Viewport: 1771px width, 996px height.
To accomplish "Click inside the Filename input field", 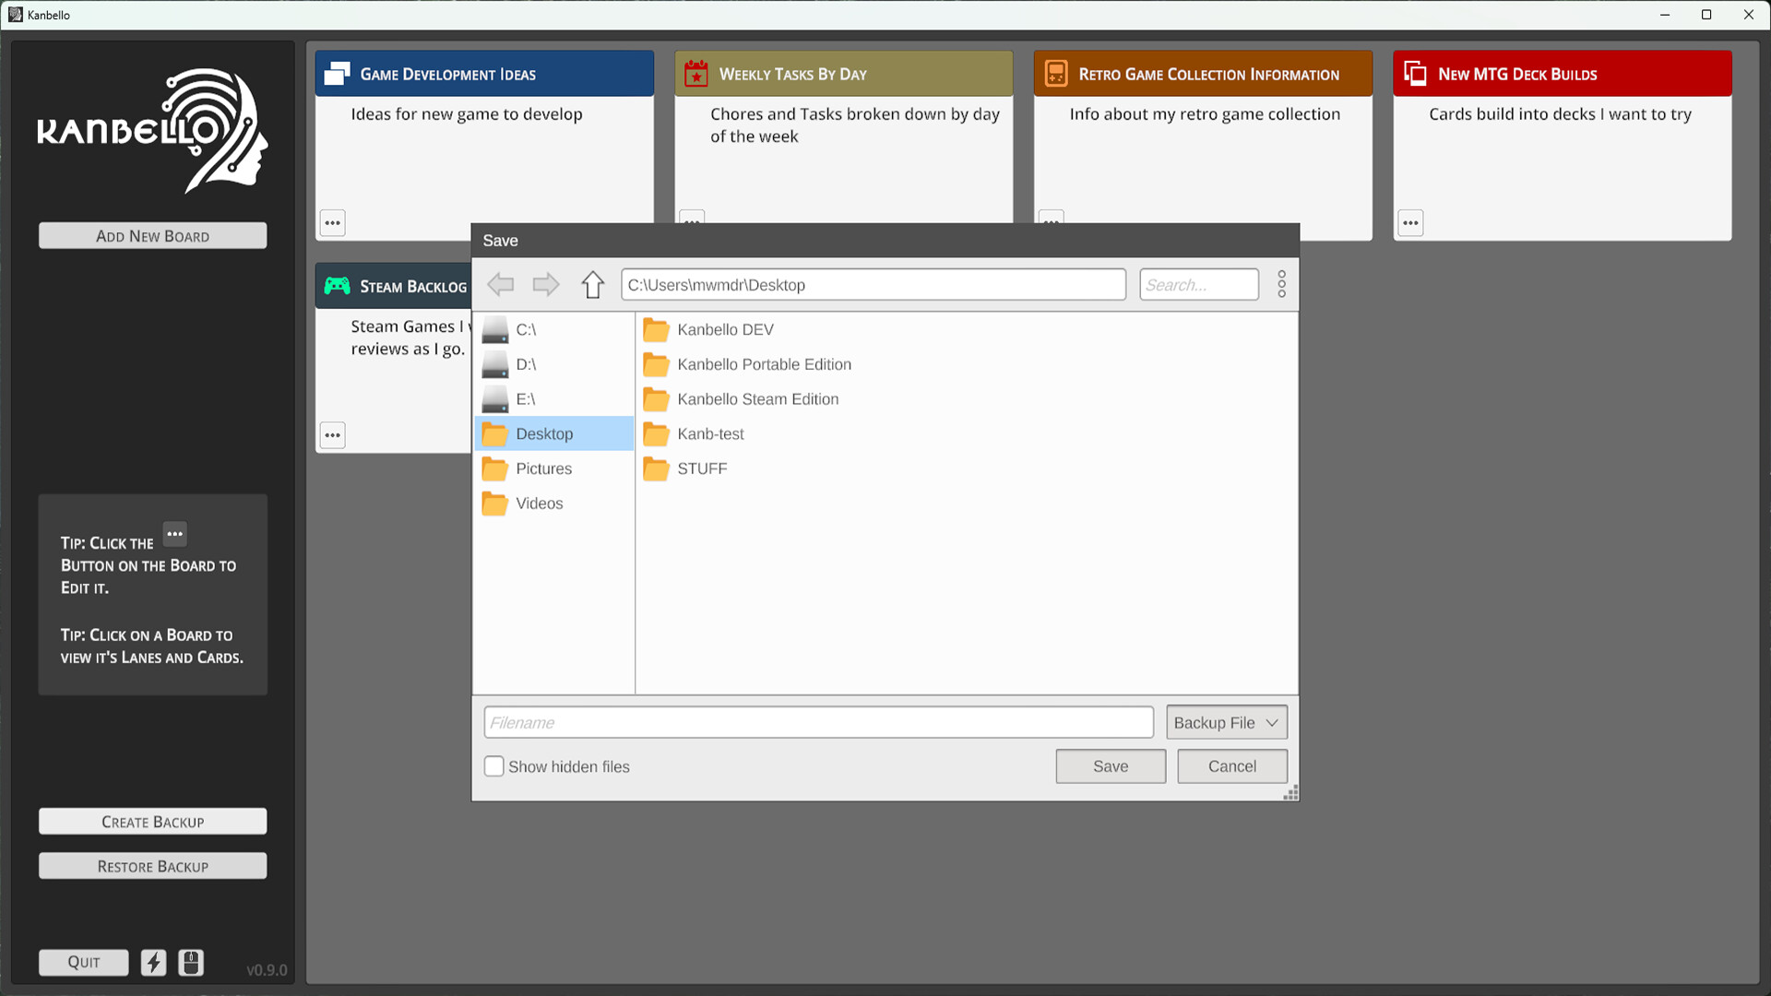I will point(818,722).
